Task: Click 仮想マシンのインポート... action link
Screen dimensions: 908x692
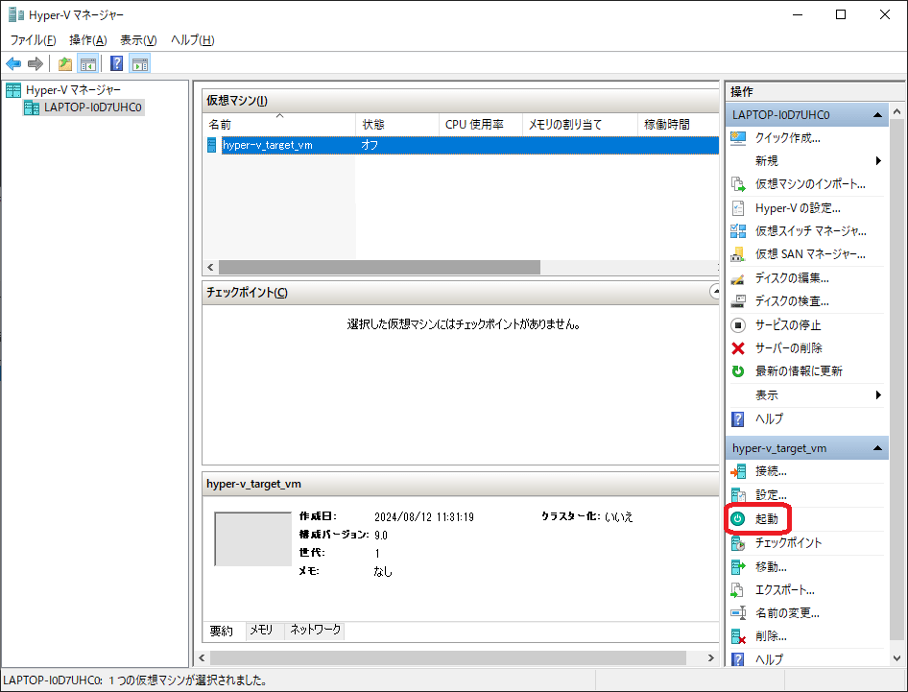Action: [810, 184]
